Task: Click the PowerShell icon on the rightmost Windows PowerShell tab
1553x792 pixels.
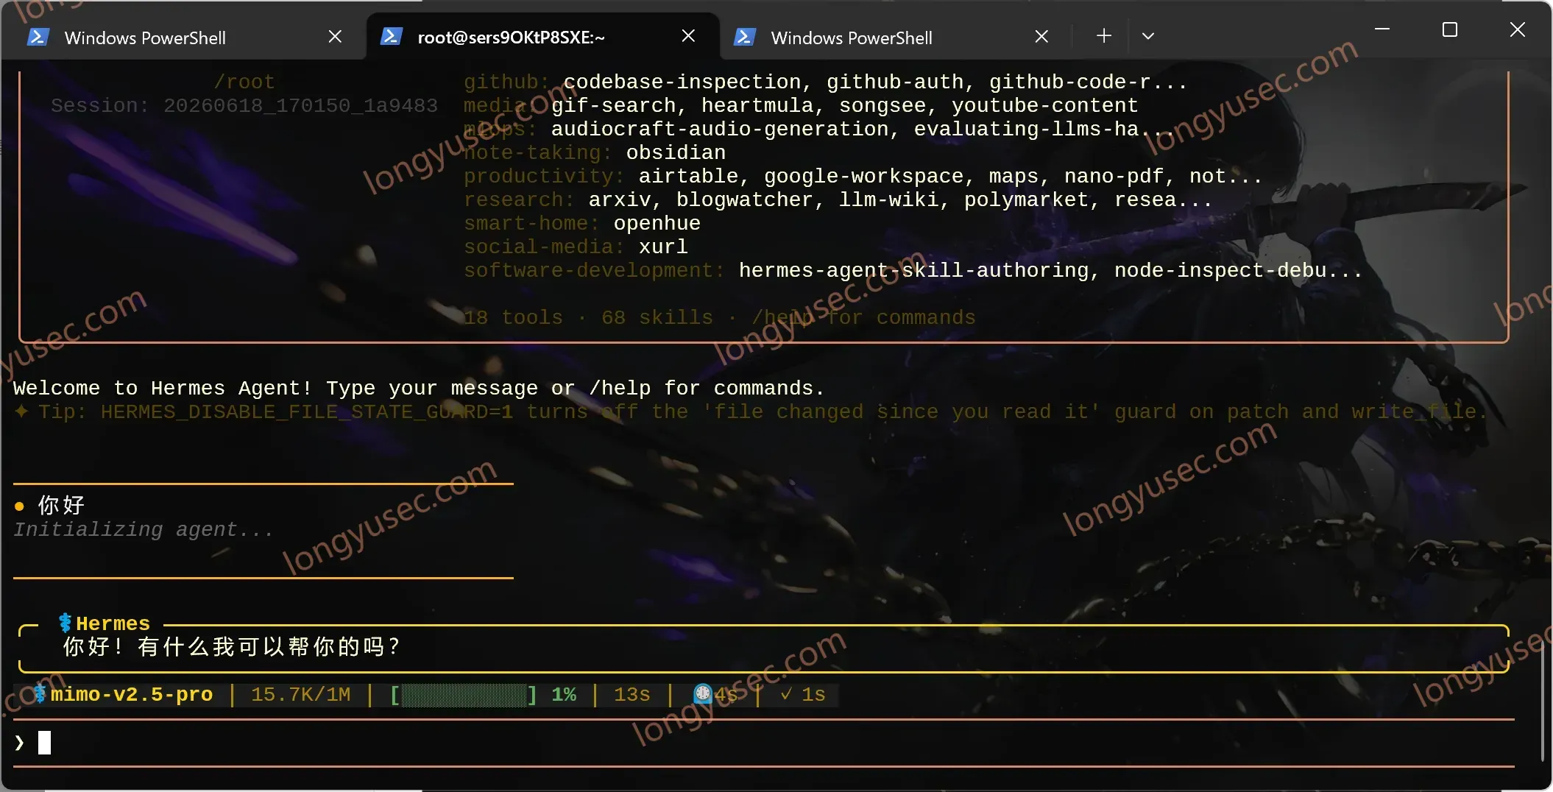Action: [744, 37]
